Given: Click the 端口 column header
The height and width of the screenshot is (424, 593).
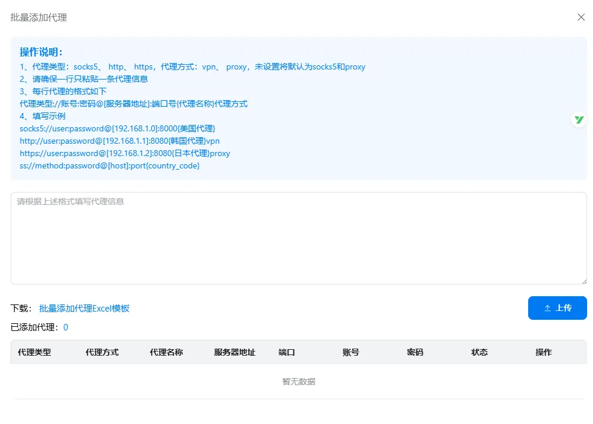Looking at the screenshot, I should click(286, 352).
